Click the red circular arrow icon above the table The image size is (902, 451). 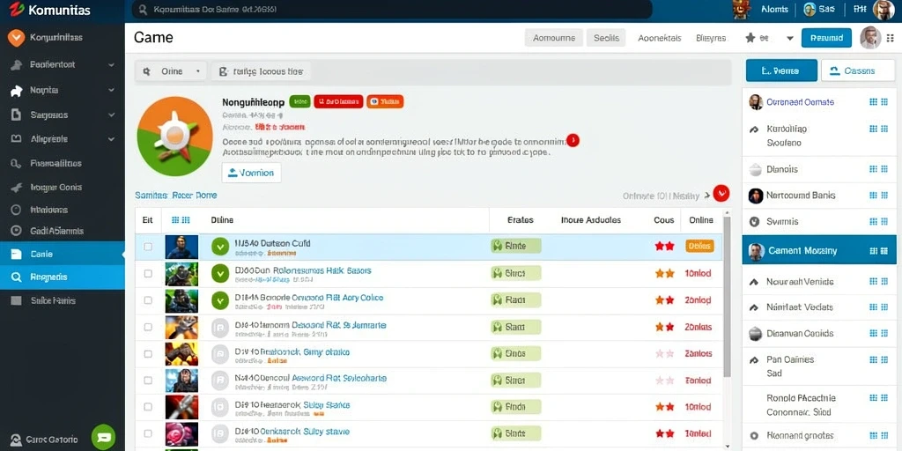(x=721, y=193)
